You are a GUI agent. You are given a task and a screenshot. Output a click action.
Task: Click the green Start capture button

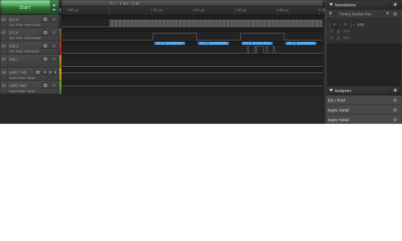25,7
